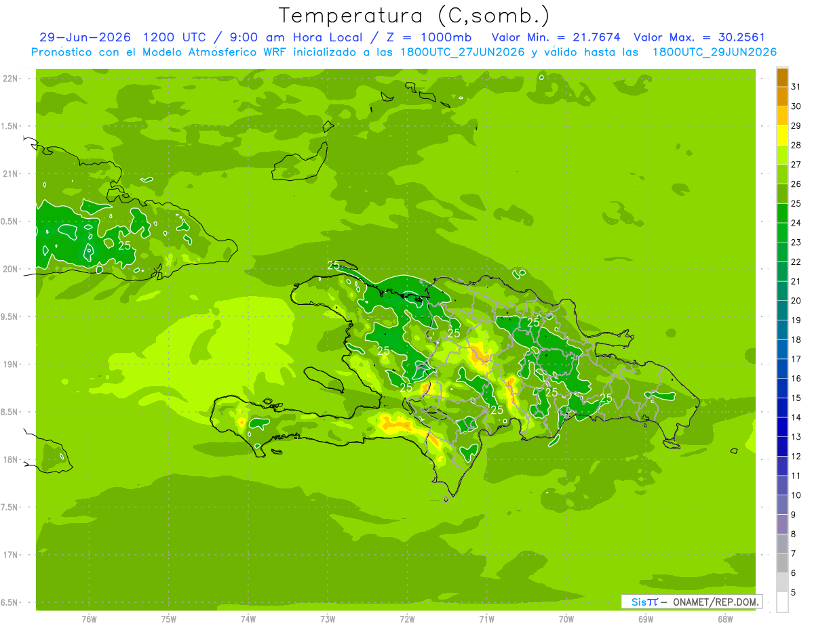Click the legend value '31'
The height and width of the screenshot is (628, 814).
tap(796, 87)
